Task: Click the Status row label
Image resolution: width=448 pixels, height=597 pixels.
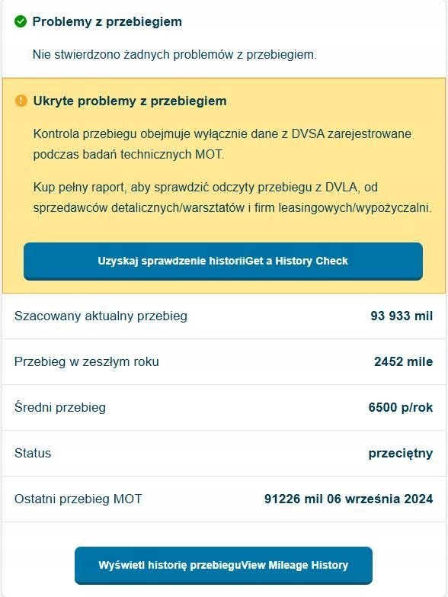Action: 33,453
